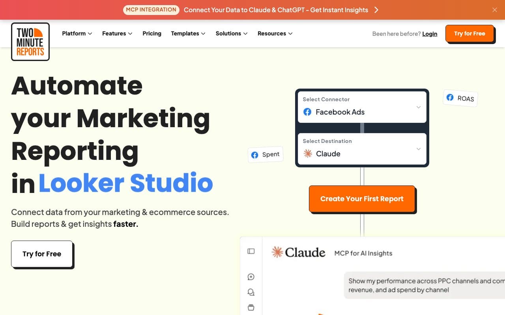Click the projects box icon in sidebar
The width and height of the screenshot is (505, 315).
click(251, 308)
